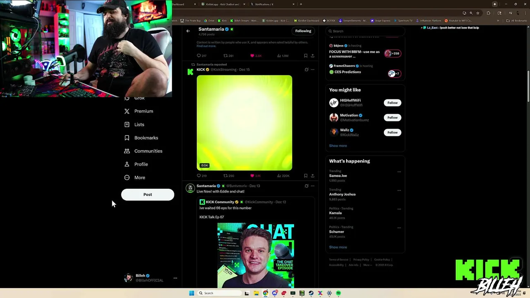Open options for Anthony Joshua trend
The image size is (530, 298).
[x=399, y=190]
